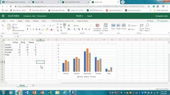Toggle underline formatting
Image resolution: width=170 pixels, height=95 pixels.
[33, 29]
